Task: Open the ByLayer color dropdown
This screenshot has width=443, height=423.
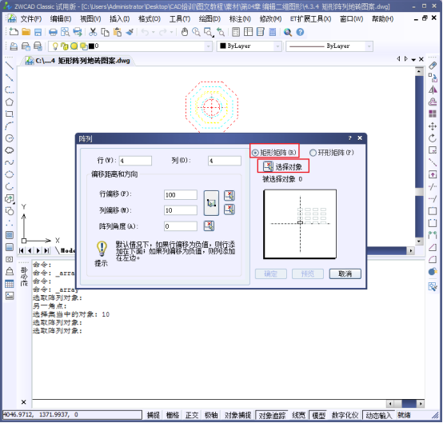Action: click(x=277, y=46)
